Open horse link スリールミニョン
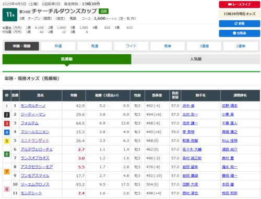Image resolution: width=261 pixels, height=199 pixels. 35,132
